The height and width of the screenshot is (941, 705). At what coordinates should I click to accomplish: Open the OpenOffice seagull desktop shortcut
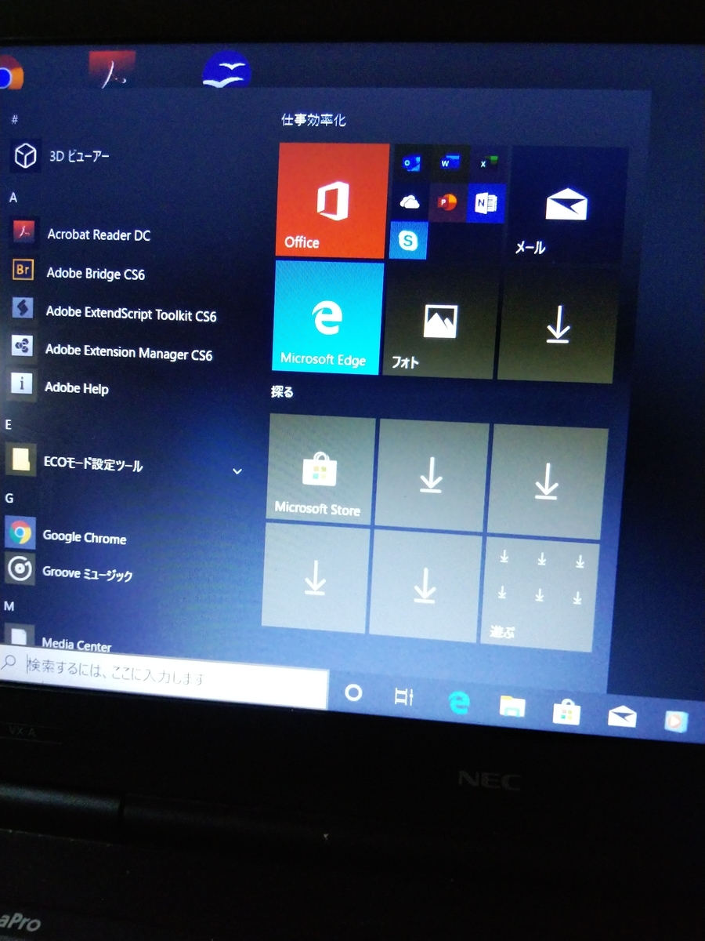(x=226, y=69)
